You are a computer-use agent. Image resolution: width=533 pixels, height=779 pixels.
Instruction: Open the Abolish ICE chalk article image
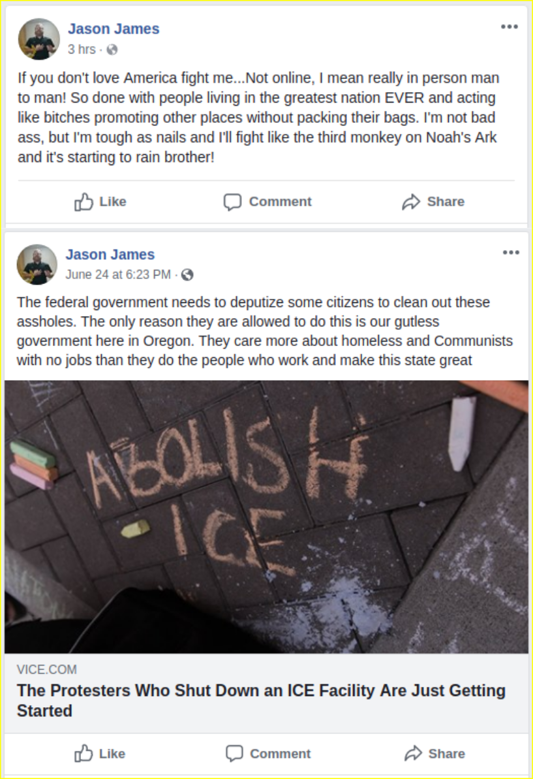click(x=266, y=517)
